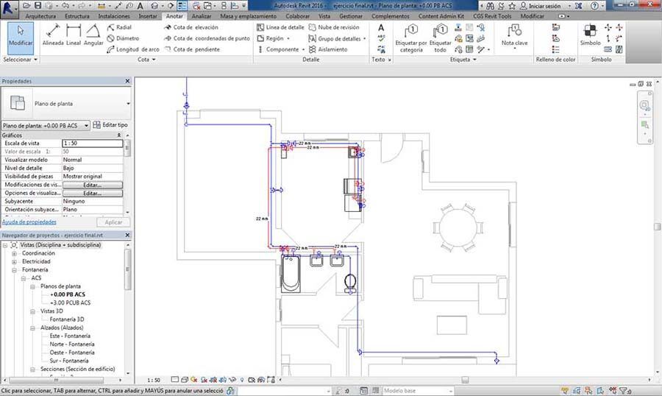Click the Escala de vista field
This screenshot has width=662, height=396.
(92, 144)
